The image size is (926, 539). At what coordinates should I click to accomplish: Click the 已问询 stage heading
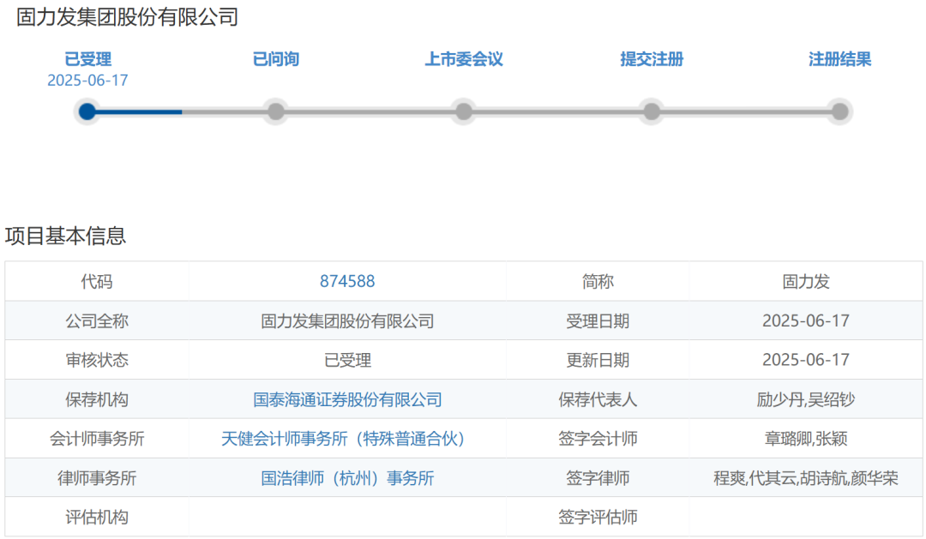pyautogui.click(x=275, y=59)
